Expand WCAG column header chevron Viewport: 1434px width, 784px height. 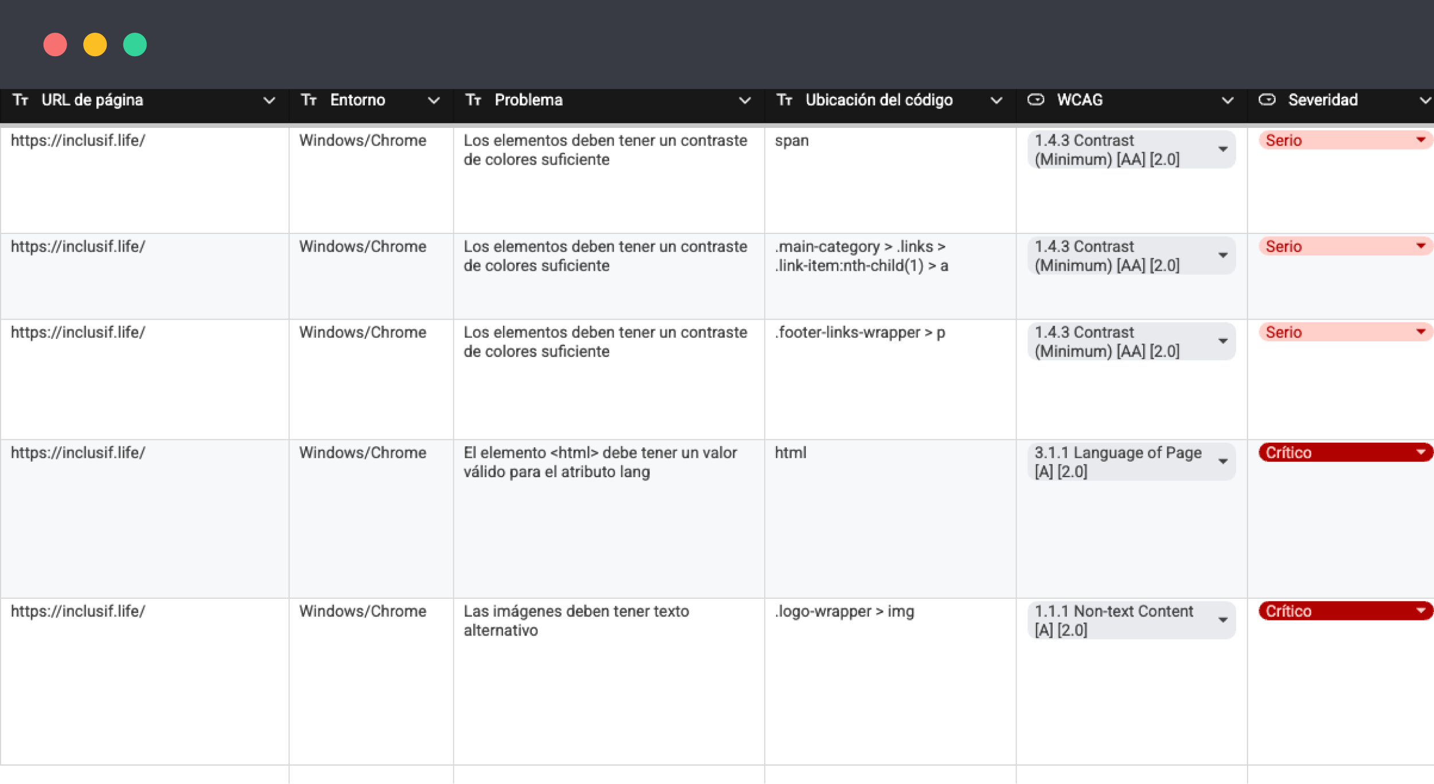tap(1227, 101)
